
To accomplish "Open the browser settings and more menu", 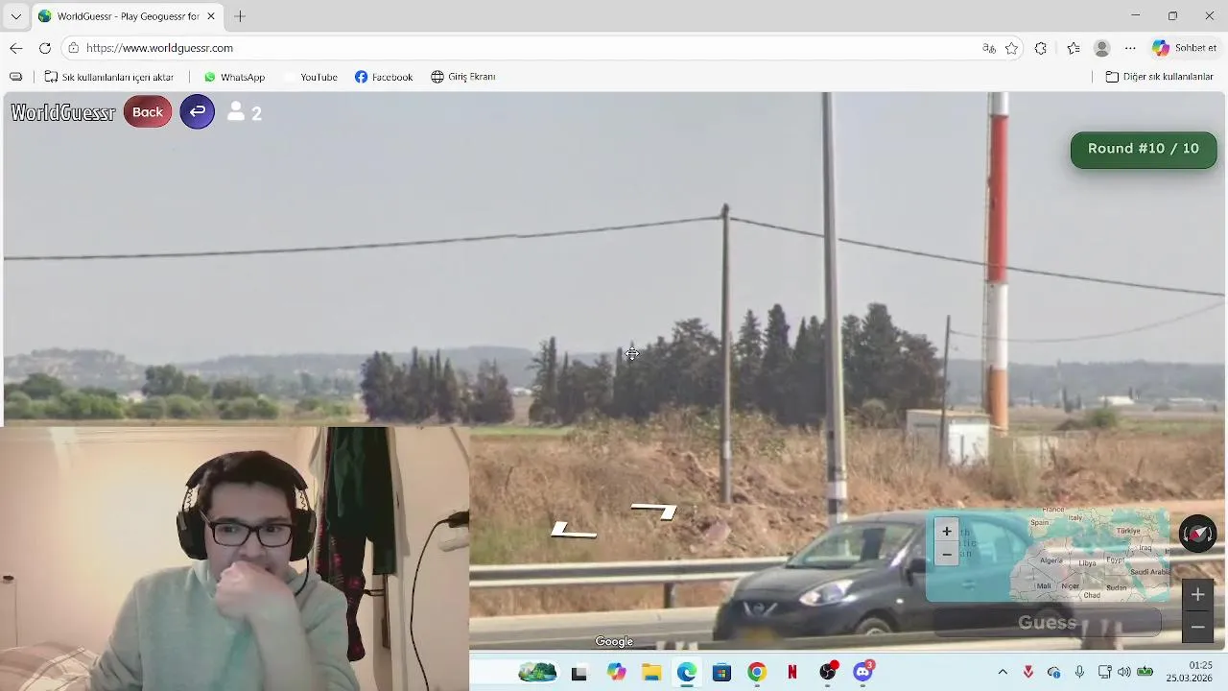I will pos(1131,48).
